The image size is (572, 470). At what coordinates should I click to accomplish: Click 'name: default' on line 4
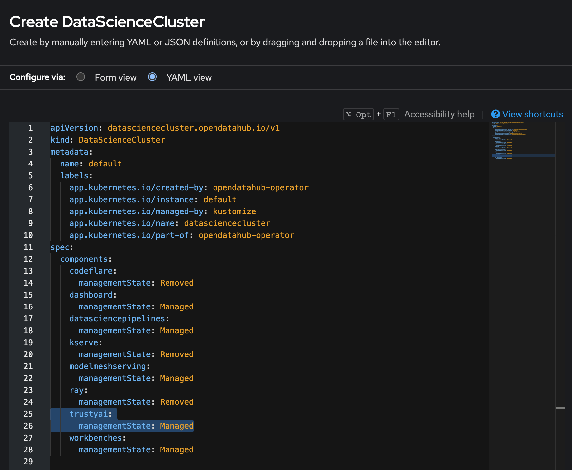(91, 164)
